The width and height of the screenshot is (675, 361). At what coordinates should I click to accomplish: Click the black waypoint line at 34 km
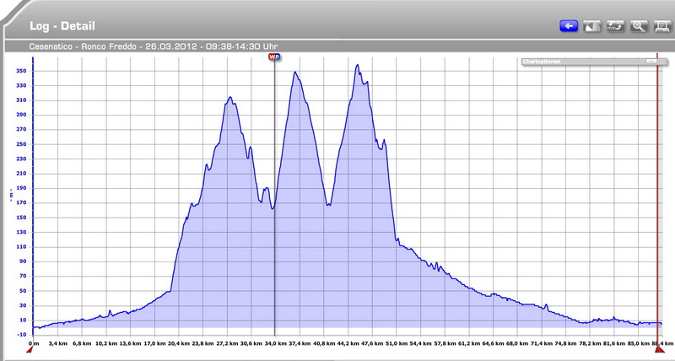(274, 253)
